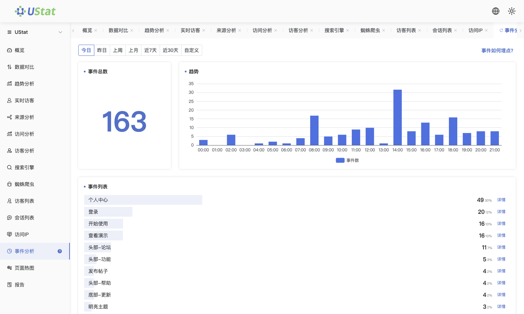Screen dimensions: 524x314
Task: Open the 事件如何埋点? help link
Action: coord(497,51)
